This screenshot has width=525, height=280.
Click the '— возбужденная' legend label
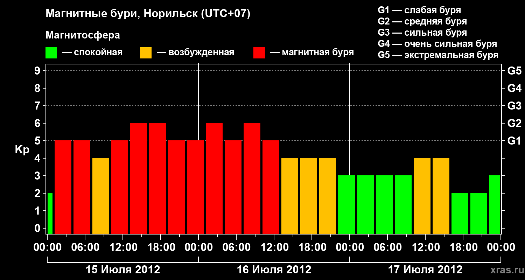pos(196,53)
